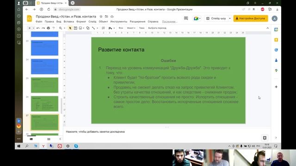This screenshot has width=296, height=166.
Task: Click the Тема theme button
Action: [x=142, y=28]
